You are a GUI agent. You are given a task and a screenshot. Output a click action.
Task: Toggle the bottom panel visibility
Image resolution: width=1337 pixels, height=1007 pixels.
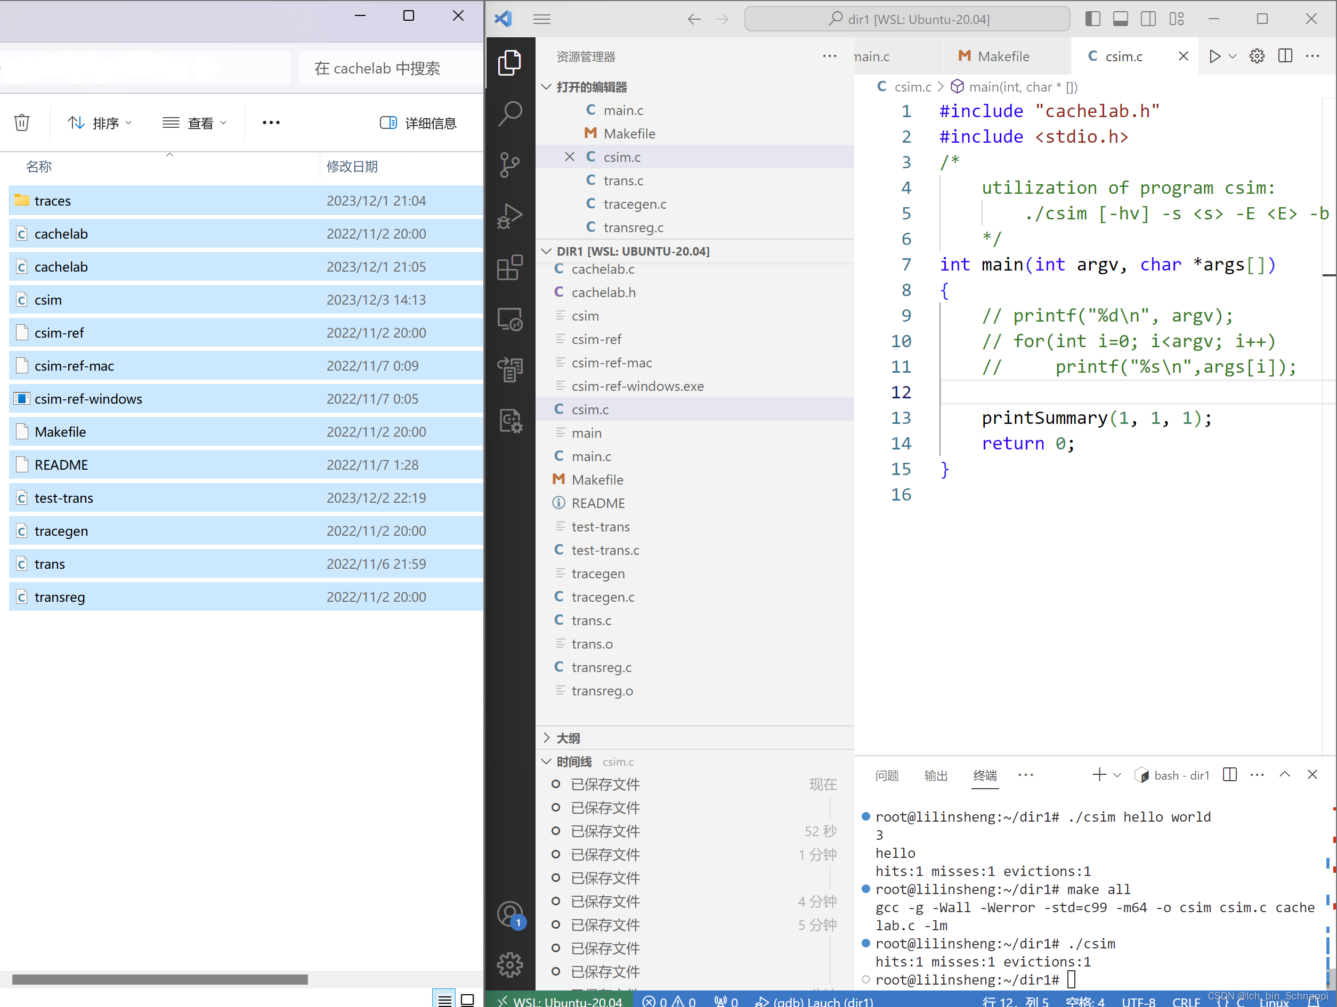[1121, 18]
